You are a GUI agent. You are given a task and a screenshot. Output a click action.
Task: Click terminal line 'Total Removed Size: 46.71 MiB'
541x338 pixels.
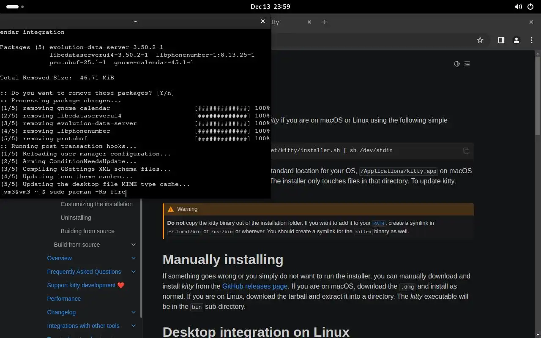pyautogui.click(x=57, y=78)
